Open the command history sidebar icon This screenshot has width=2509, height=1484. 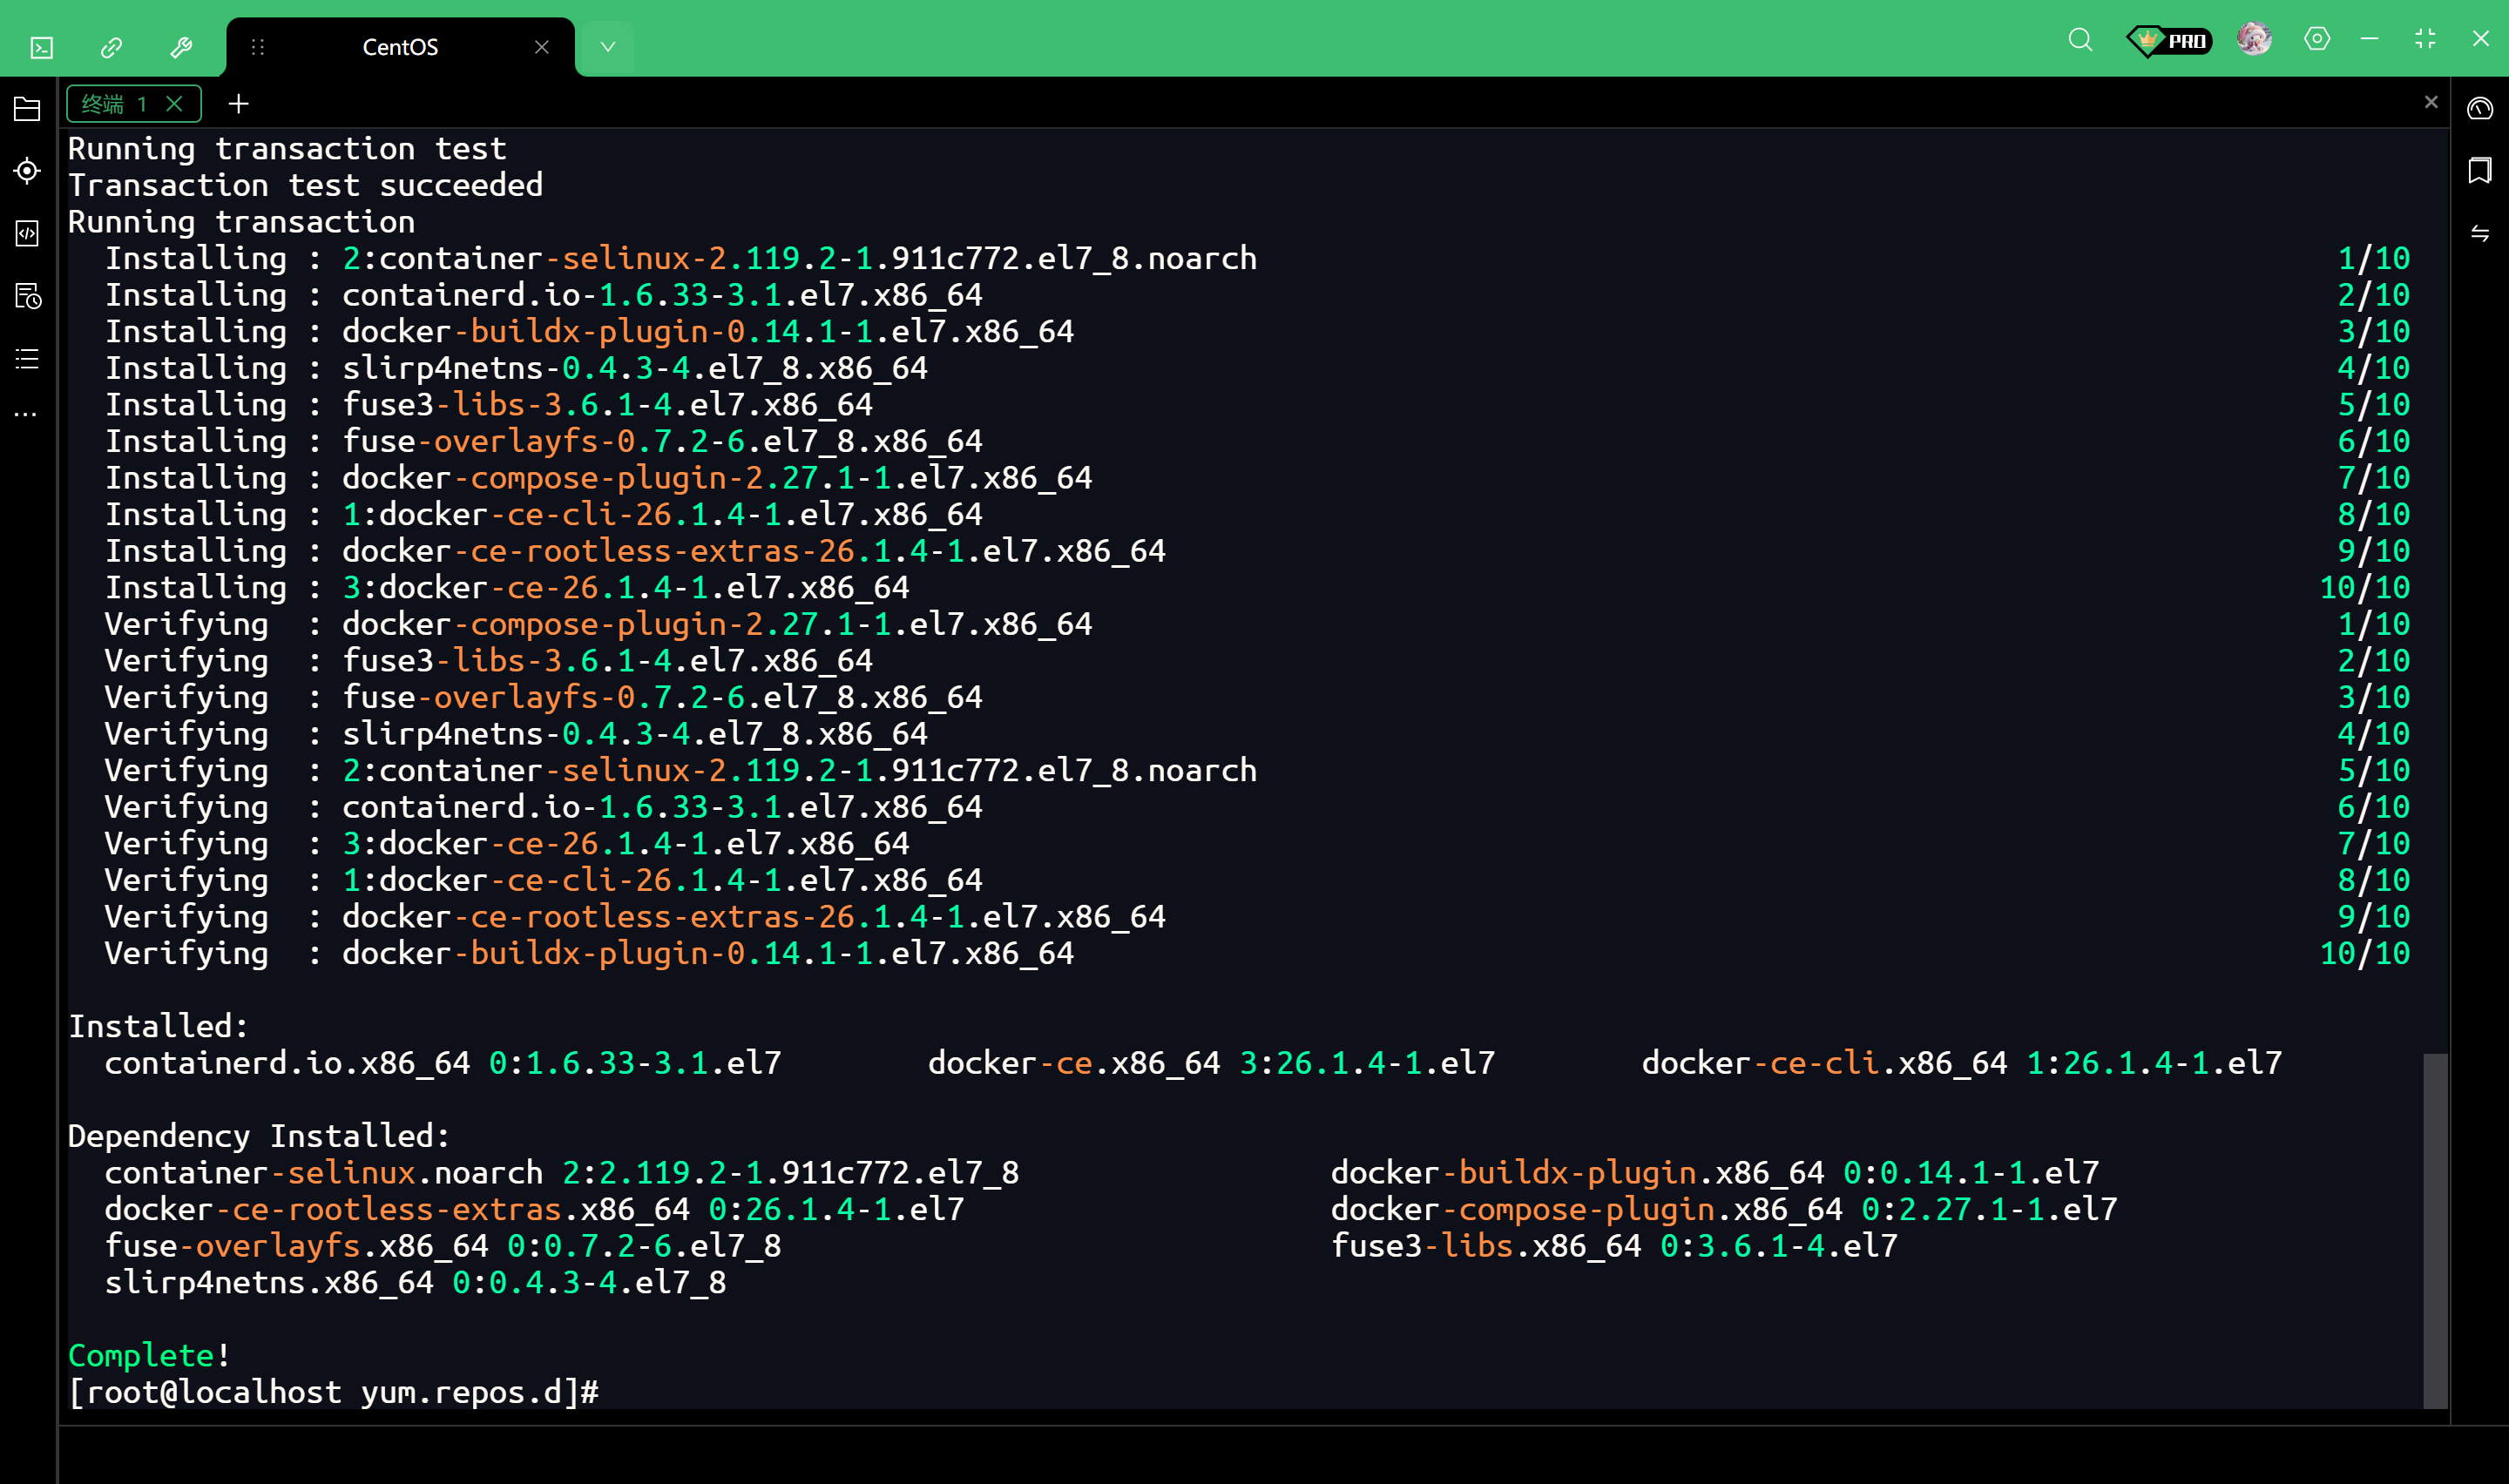click(27, 296)
